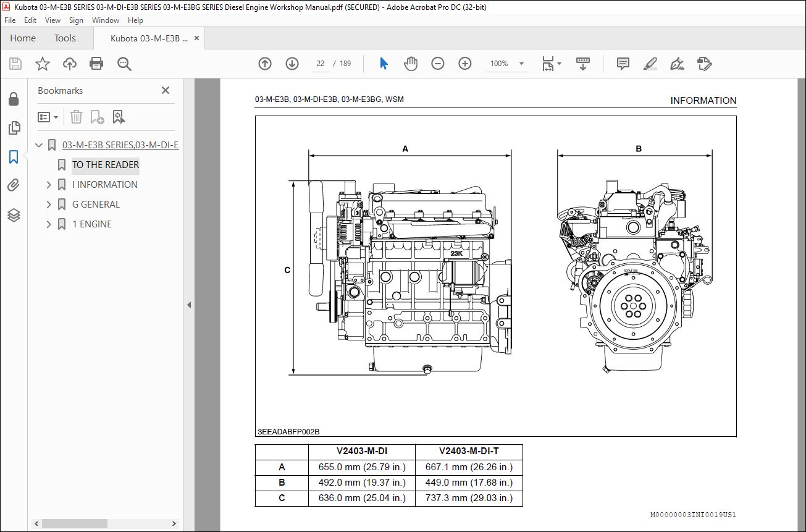Open the Sign document pen tool
This screenshot has width=806, height=532.
point(677,64)
